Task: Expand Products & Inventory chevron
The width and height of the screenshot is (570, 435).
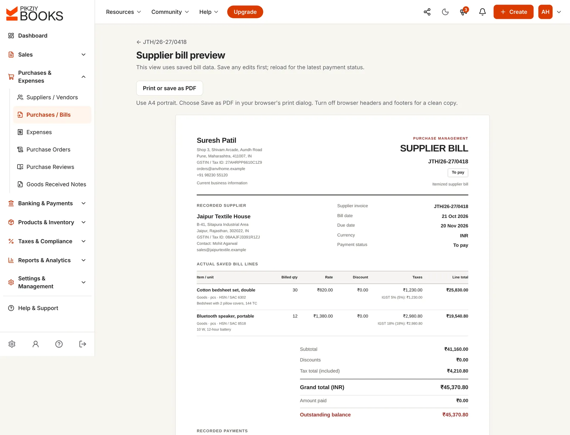Action: [x=84, y=222]
